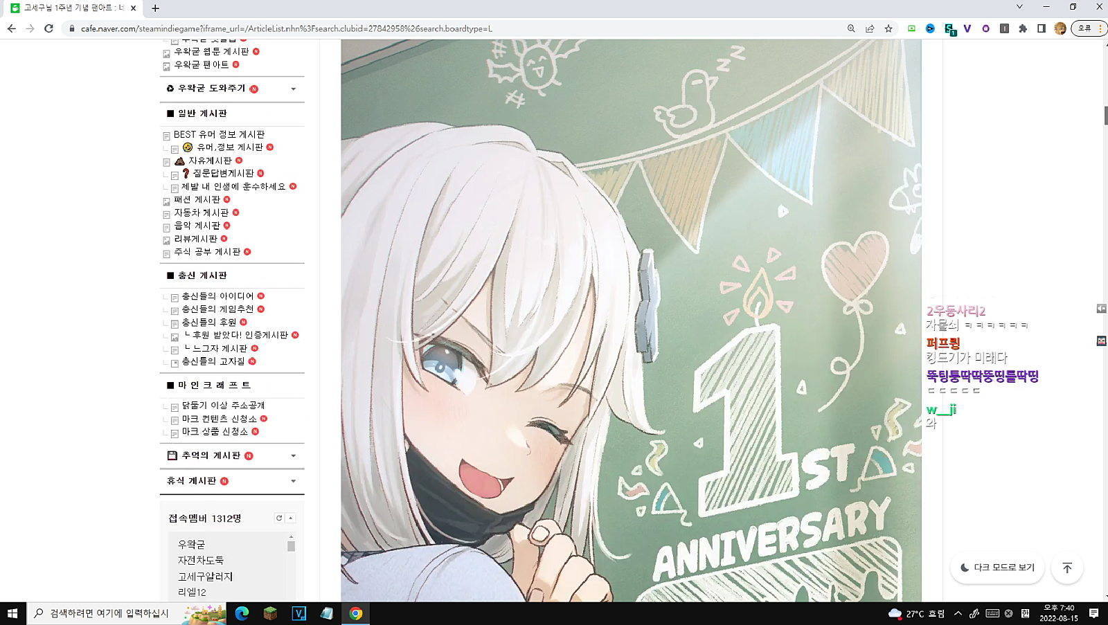Open the notepad app on the taskbar
1108x625 pixels.
327,613
